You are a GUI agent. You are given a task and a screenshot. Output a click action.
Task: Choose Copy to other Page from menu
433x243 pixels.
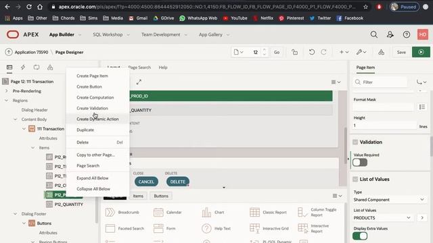97,155
